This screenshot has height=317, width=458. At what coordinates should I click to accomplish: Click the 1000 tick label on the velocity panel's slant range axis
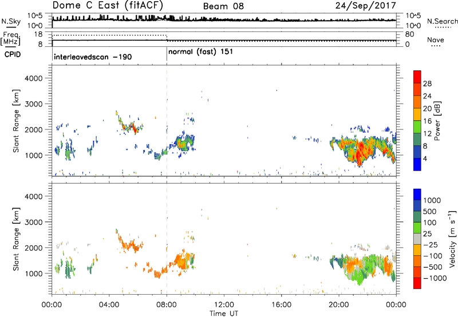coord(33,274)
